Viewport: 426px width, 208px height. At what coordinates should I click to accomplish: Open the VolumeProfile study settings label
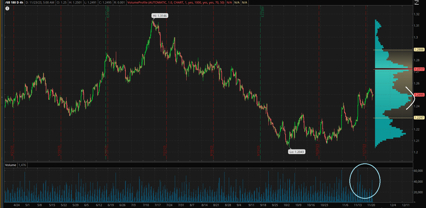(176, 2)
